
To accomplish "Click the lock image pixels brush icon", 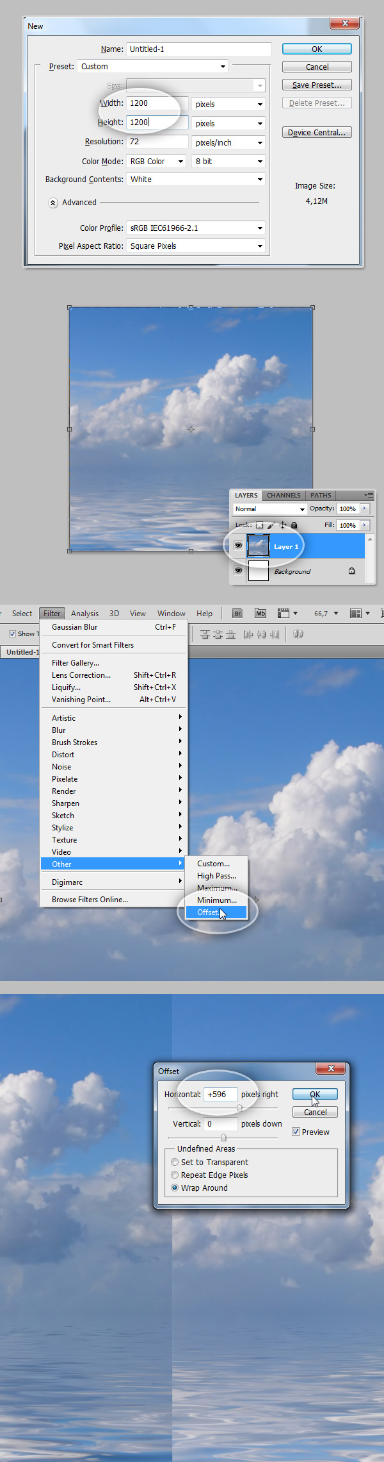I will click(x=271, y=525).
